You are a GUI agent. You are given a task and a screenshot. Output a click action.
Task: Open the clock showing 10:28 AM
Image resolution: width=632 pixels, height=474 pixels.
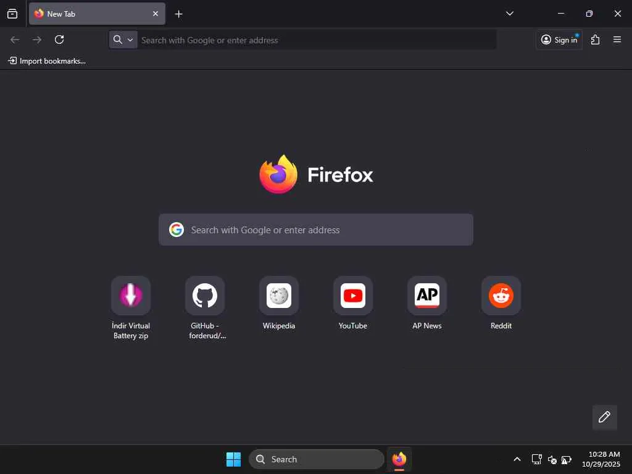click(x=601, y=459)
